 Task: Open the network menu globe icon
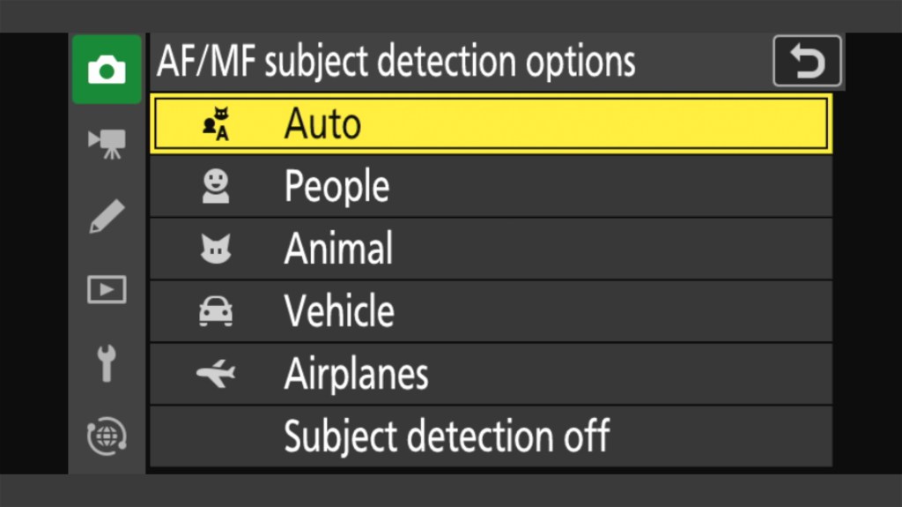pos(107,436)
